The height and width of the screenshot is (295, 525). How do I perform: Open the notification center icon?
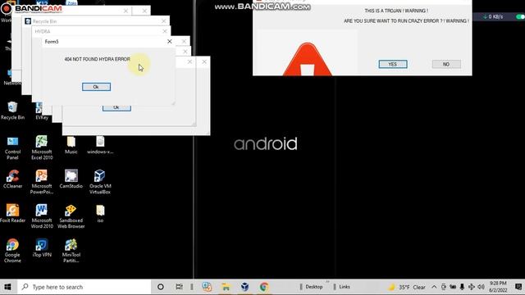pos(518,287)
